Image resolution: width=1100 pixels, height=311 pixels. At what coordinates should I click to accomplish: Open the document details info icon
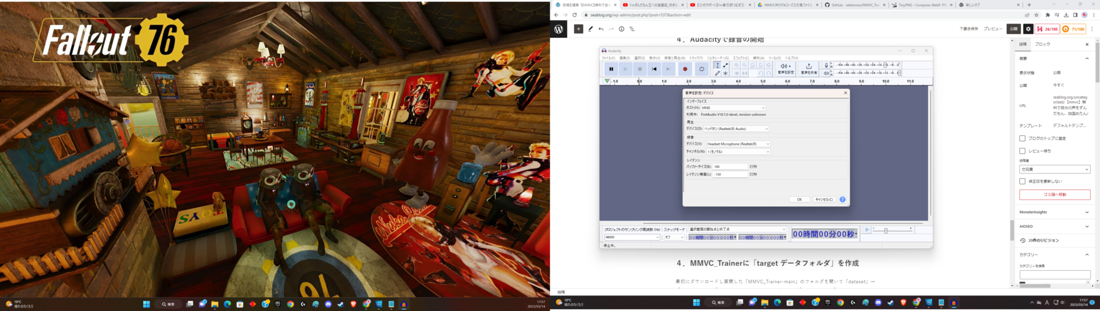tap(622, 29)
